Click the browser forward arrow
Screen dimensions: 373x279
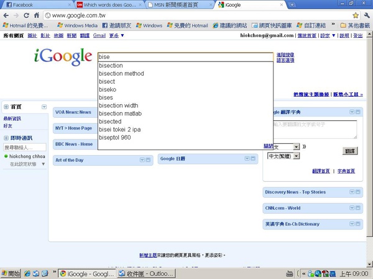(16, 15)
